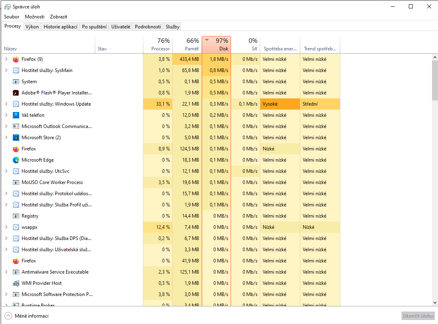Open the Možnosti menu
The width and height of the screenshot is (438, 324).
coord(34,17)
